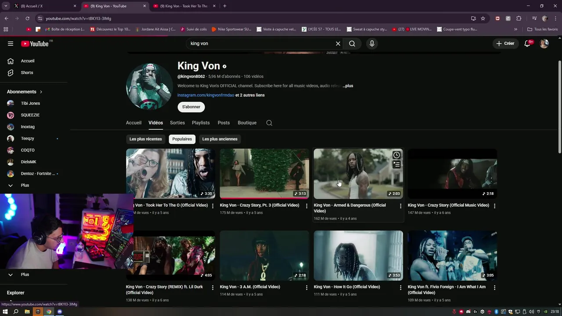Open options menu for I Am What I Am
Screen dimensions: 562x316
click(494, 287)
